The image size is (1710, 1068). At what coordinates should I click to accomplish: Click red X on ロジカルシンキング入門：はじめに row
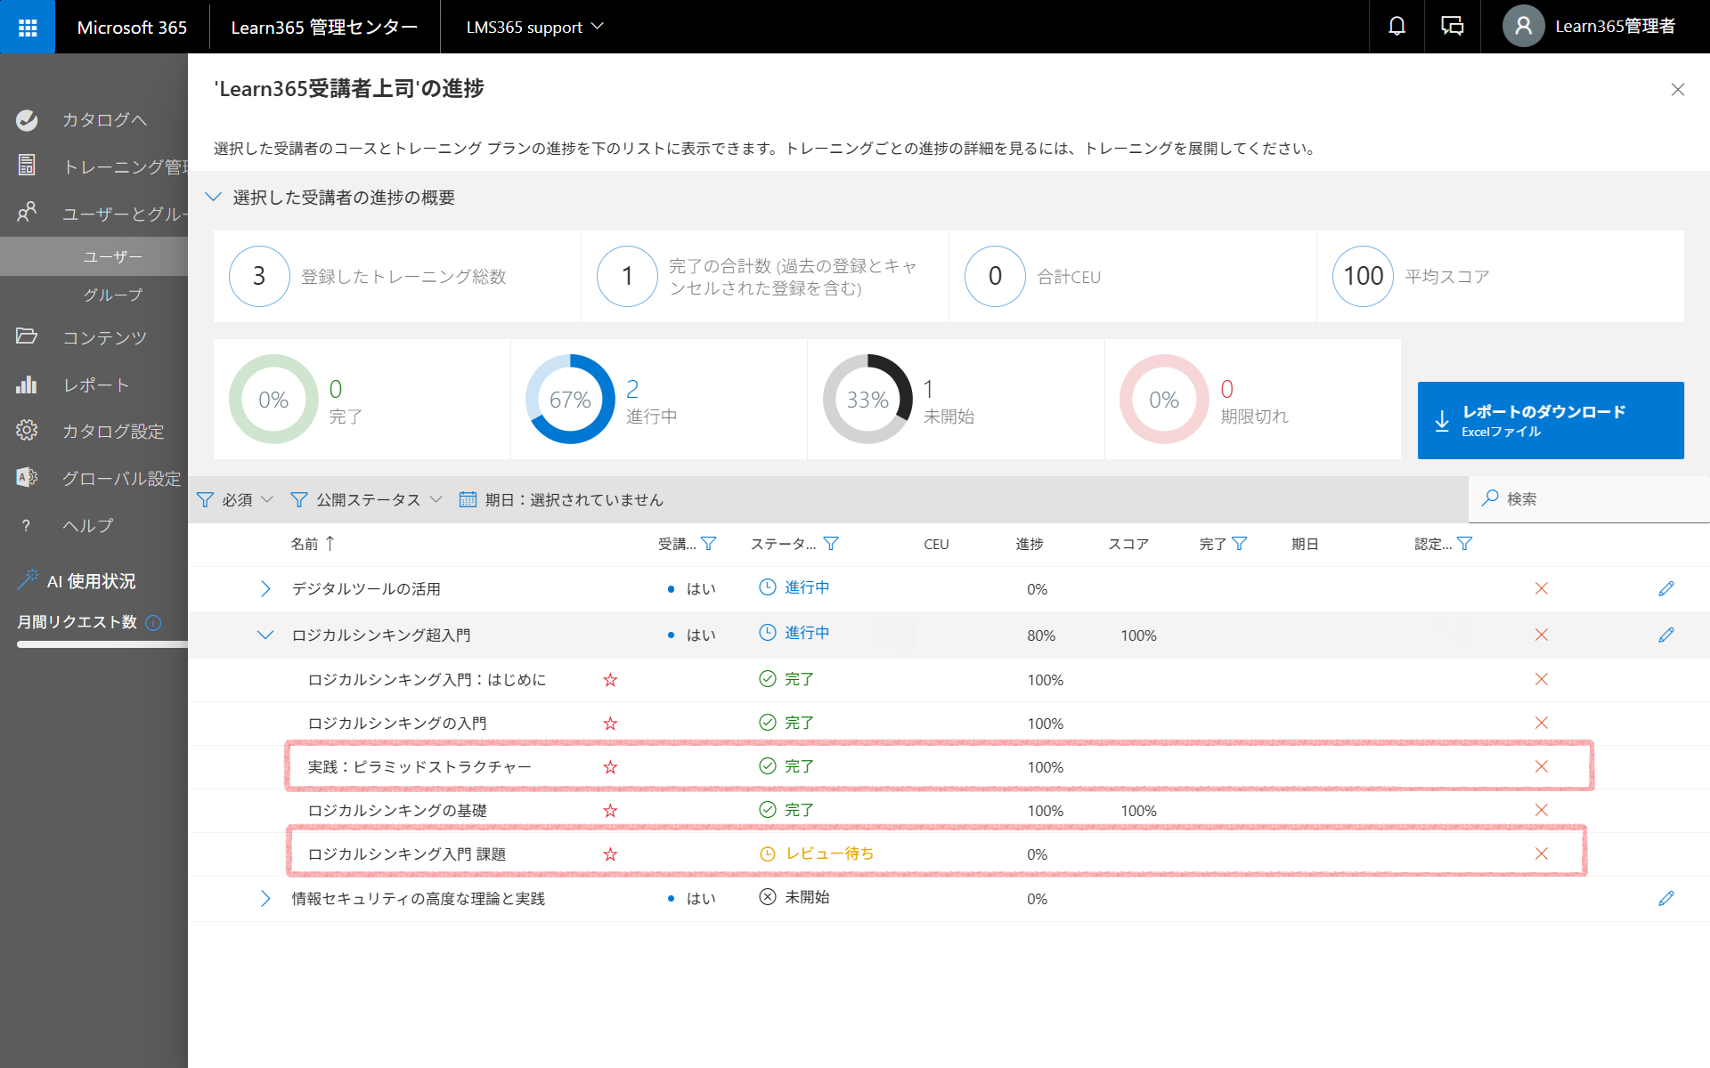1542,680
